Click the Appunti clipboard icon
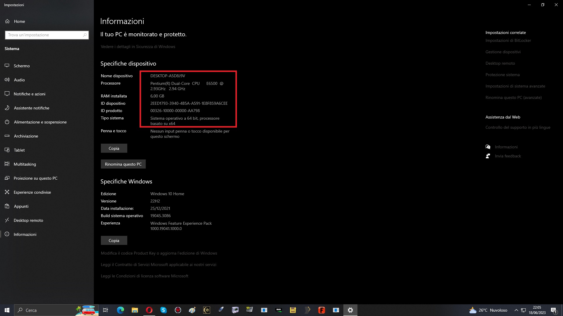The image size is (563, 316). [7, 206]
